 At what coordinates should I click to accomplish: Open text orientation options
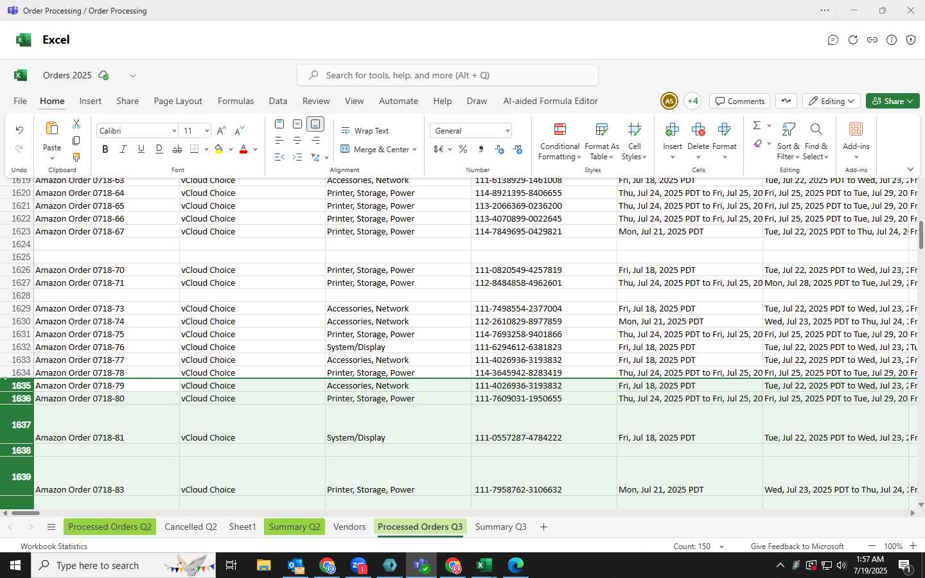tap(315, 157)
